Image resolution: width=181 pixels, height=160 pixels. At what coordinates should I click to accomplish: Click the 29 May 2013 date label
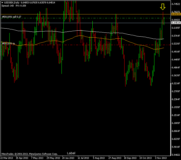pos(53,158)
